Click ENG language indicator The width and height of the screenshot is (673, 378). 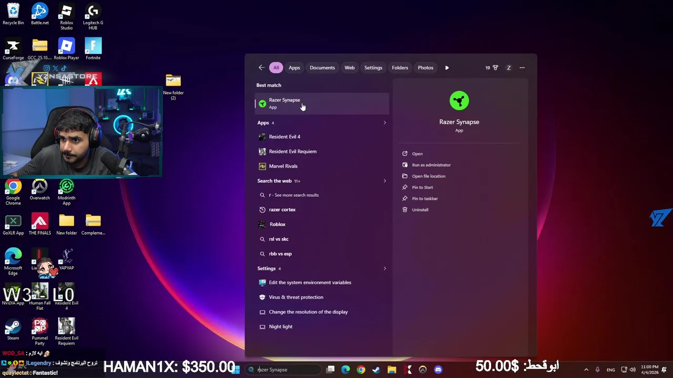[x=610, y=370]
